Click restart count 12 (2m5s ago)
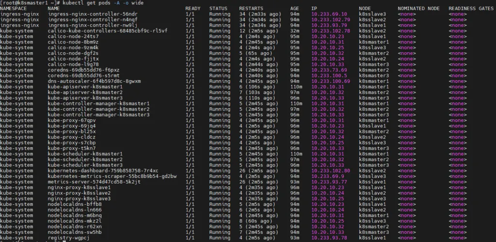The image size is (496, 242). 259,31
